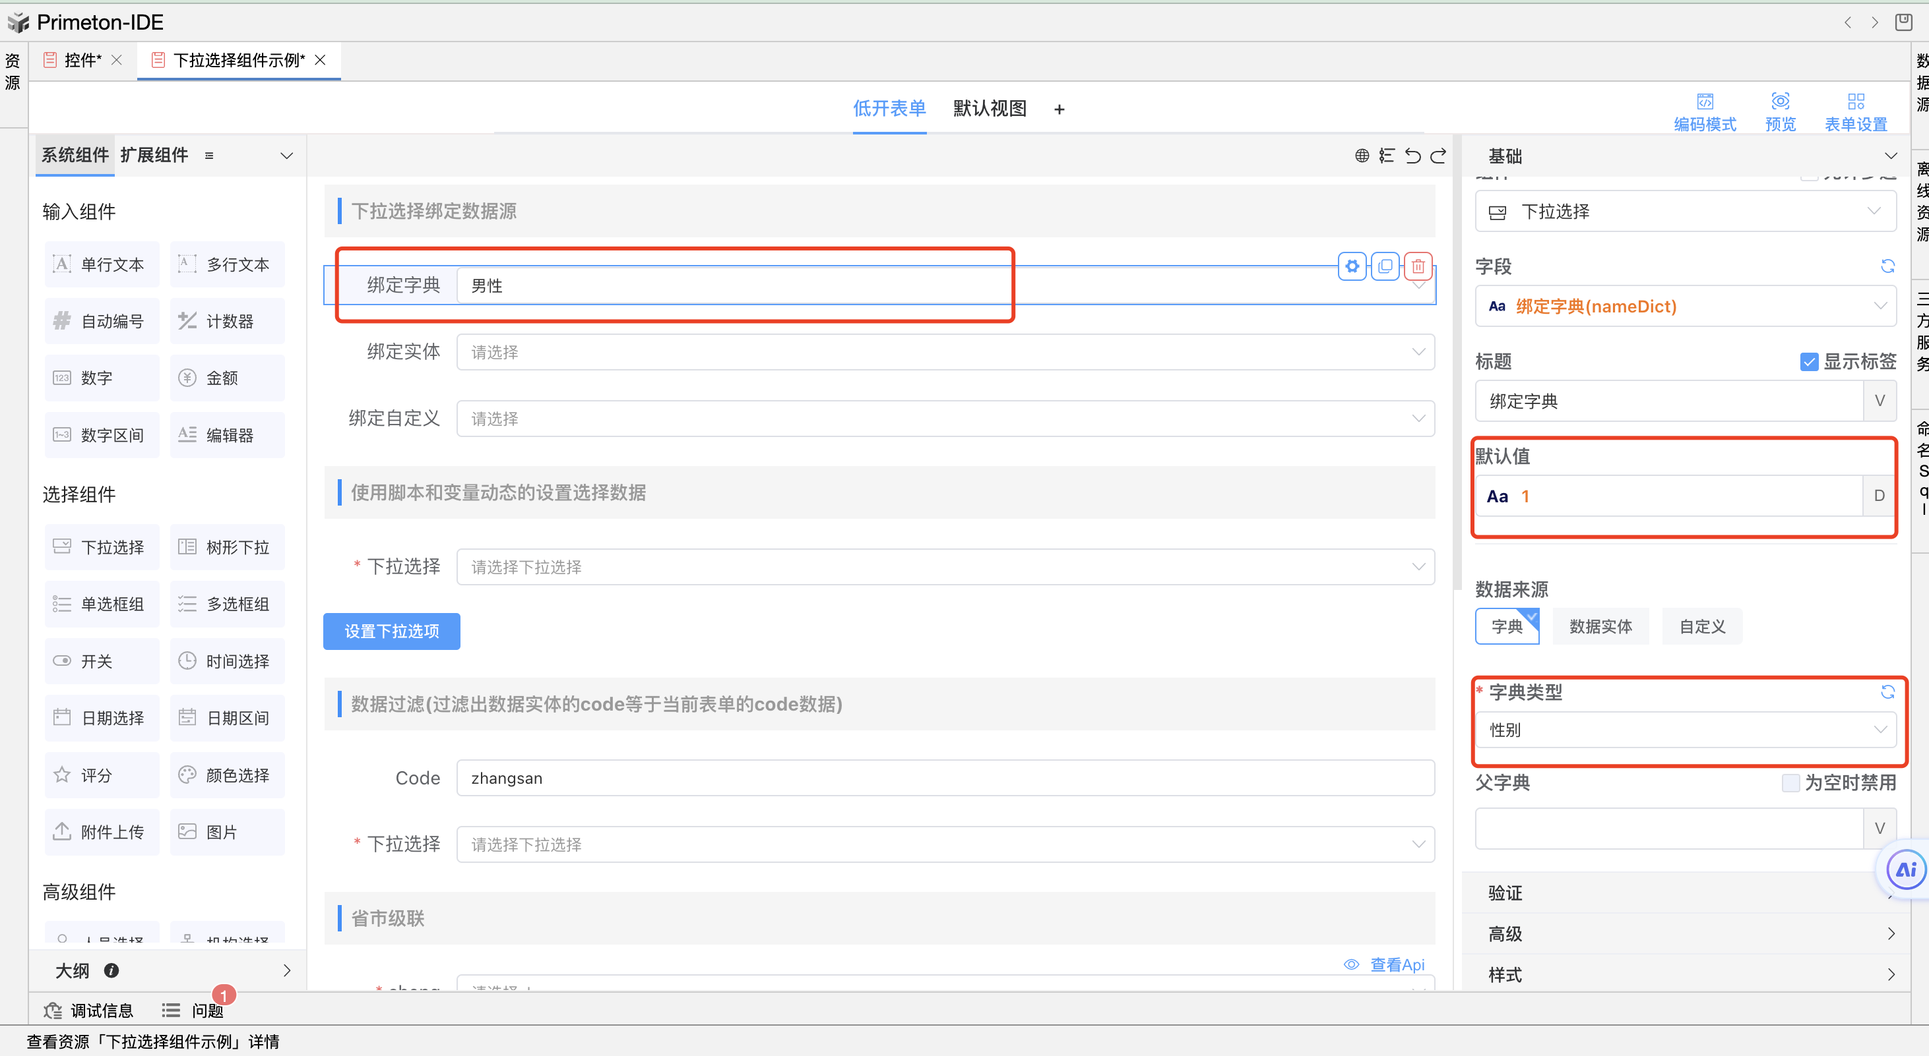Switch to the 默认视图 tab
The image size is (1929, 1056).
[989, 109]
